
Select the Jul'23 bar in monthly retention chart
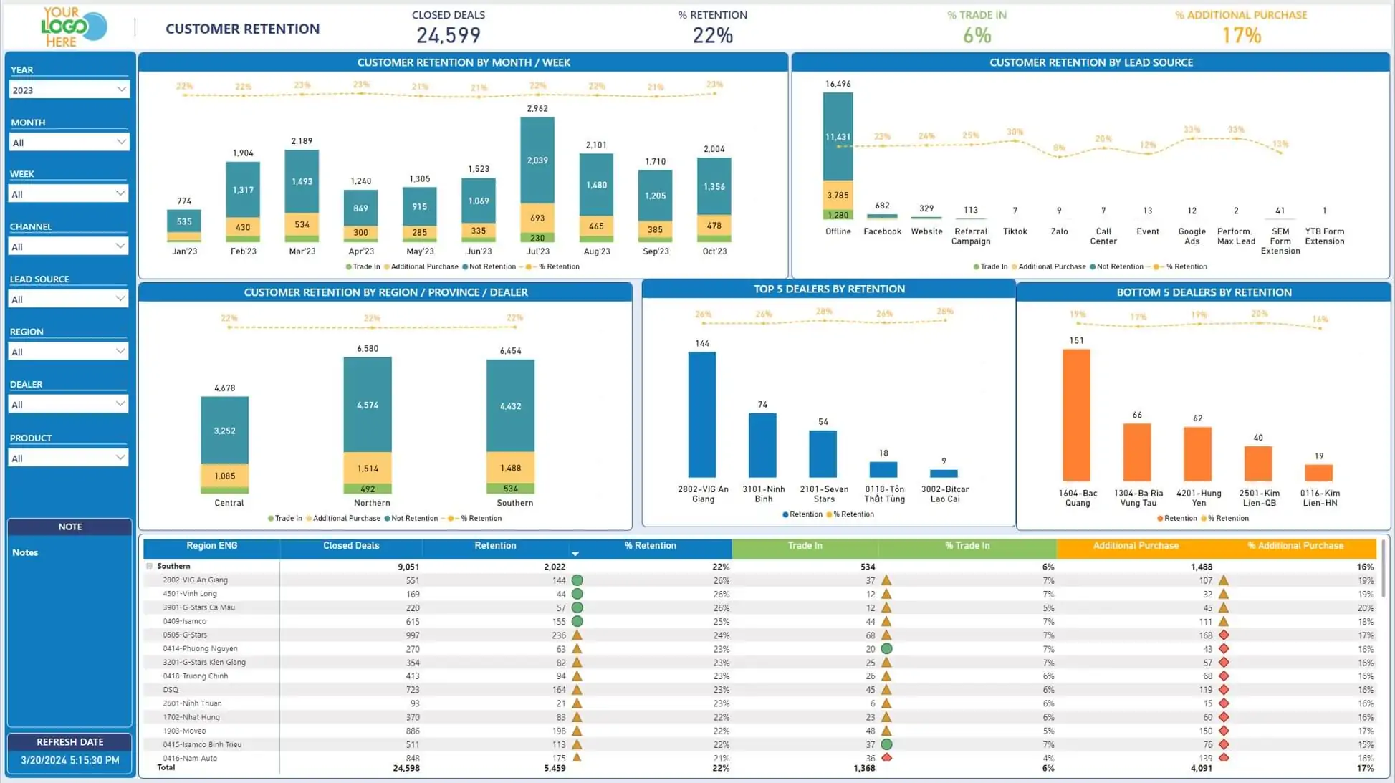537,179
